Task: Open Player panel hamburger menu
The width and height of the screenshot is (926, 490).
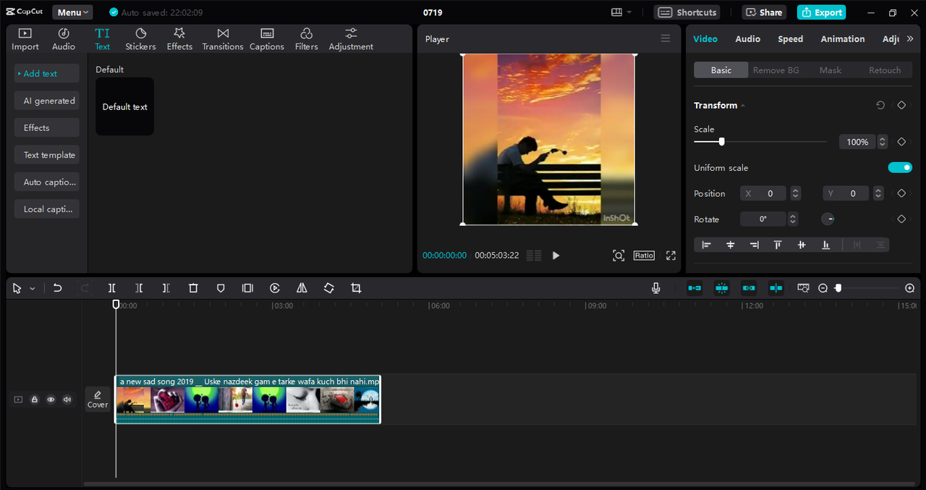Action: tap(666, 39)
